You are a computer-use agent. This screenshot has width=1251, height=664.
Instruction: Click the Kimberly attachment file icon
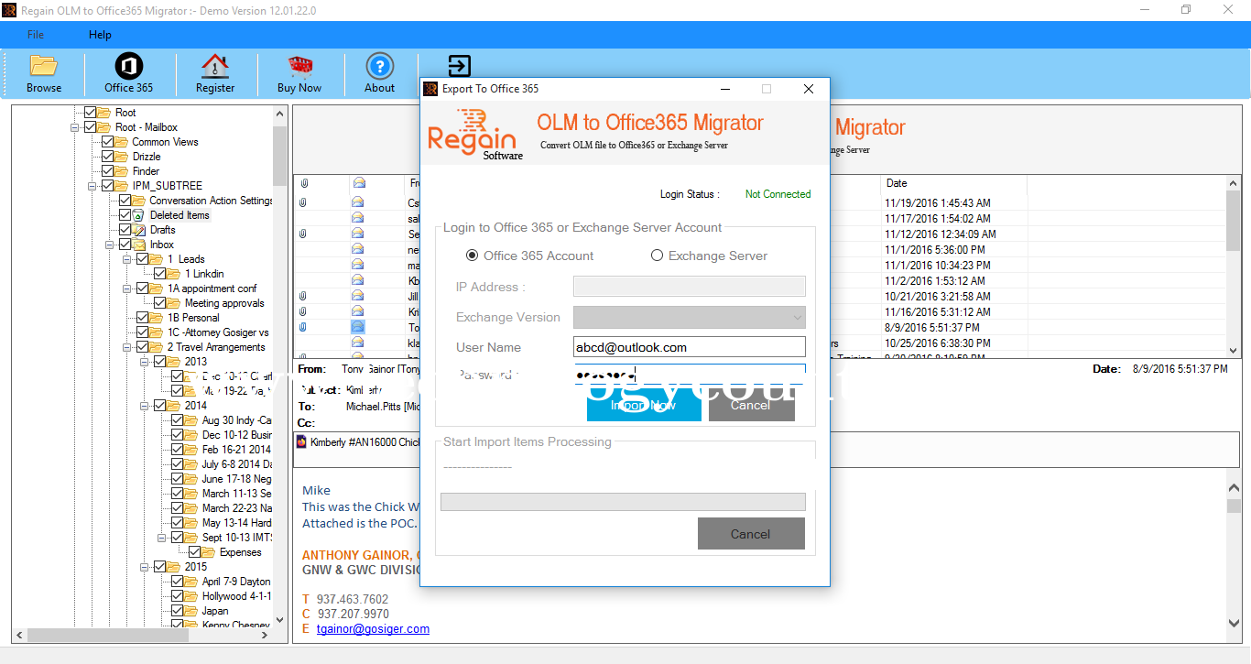pos(301,442)
